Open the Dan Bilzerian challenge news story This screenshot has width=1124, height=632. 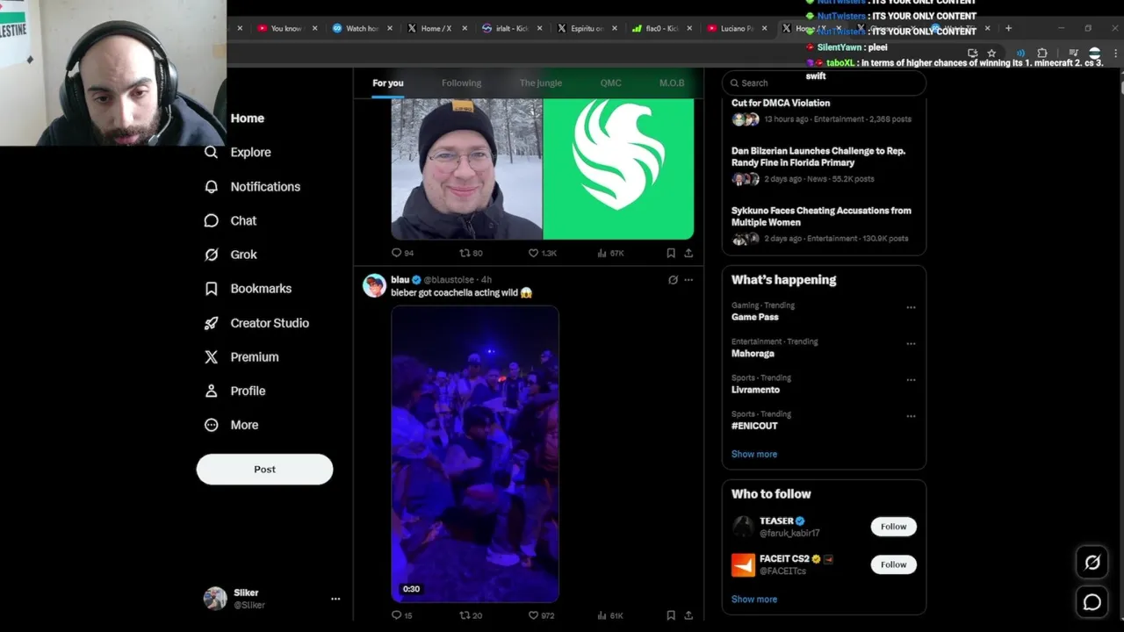coord(824,165)
